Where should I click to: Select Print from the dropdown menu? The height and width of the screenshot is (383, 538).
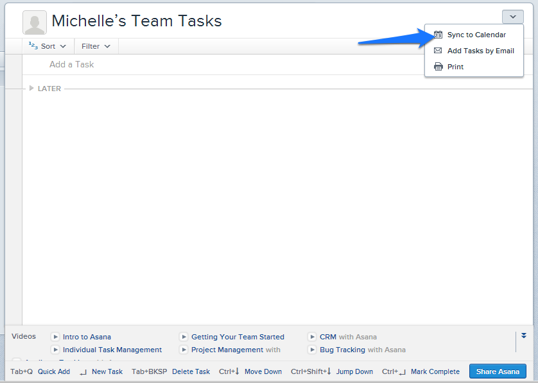[474, 67]
